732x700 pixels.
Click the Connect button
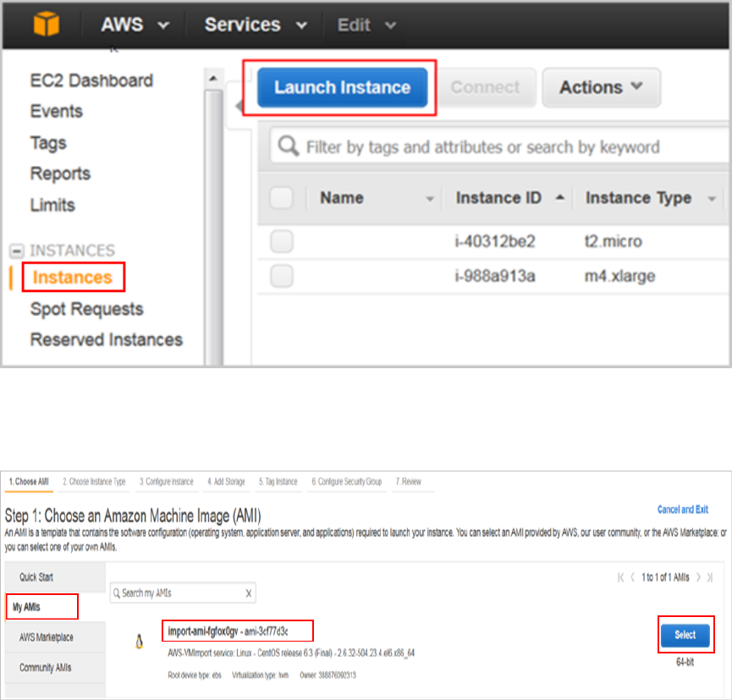486,87
